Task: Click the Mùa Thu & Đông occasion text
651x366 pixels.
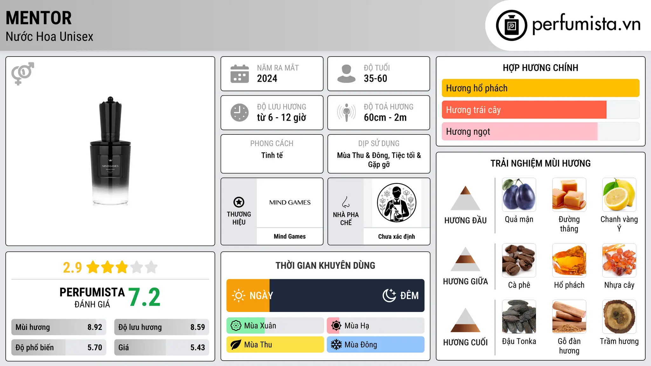Action: (379, 160)
